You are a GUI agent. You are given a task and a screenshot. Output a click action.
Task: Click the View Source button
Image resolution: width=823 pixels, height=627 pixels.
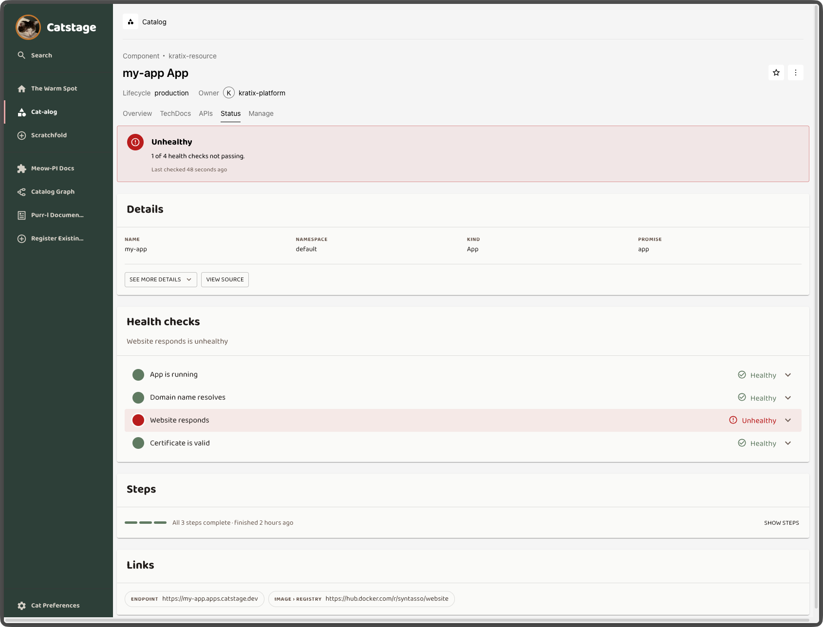(x=225, y=279)
